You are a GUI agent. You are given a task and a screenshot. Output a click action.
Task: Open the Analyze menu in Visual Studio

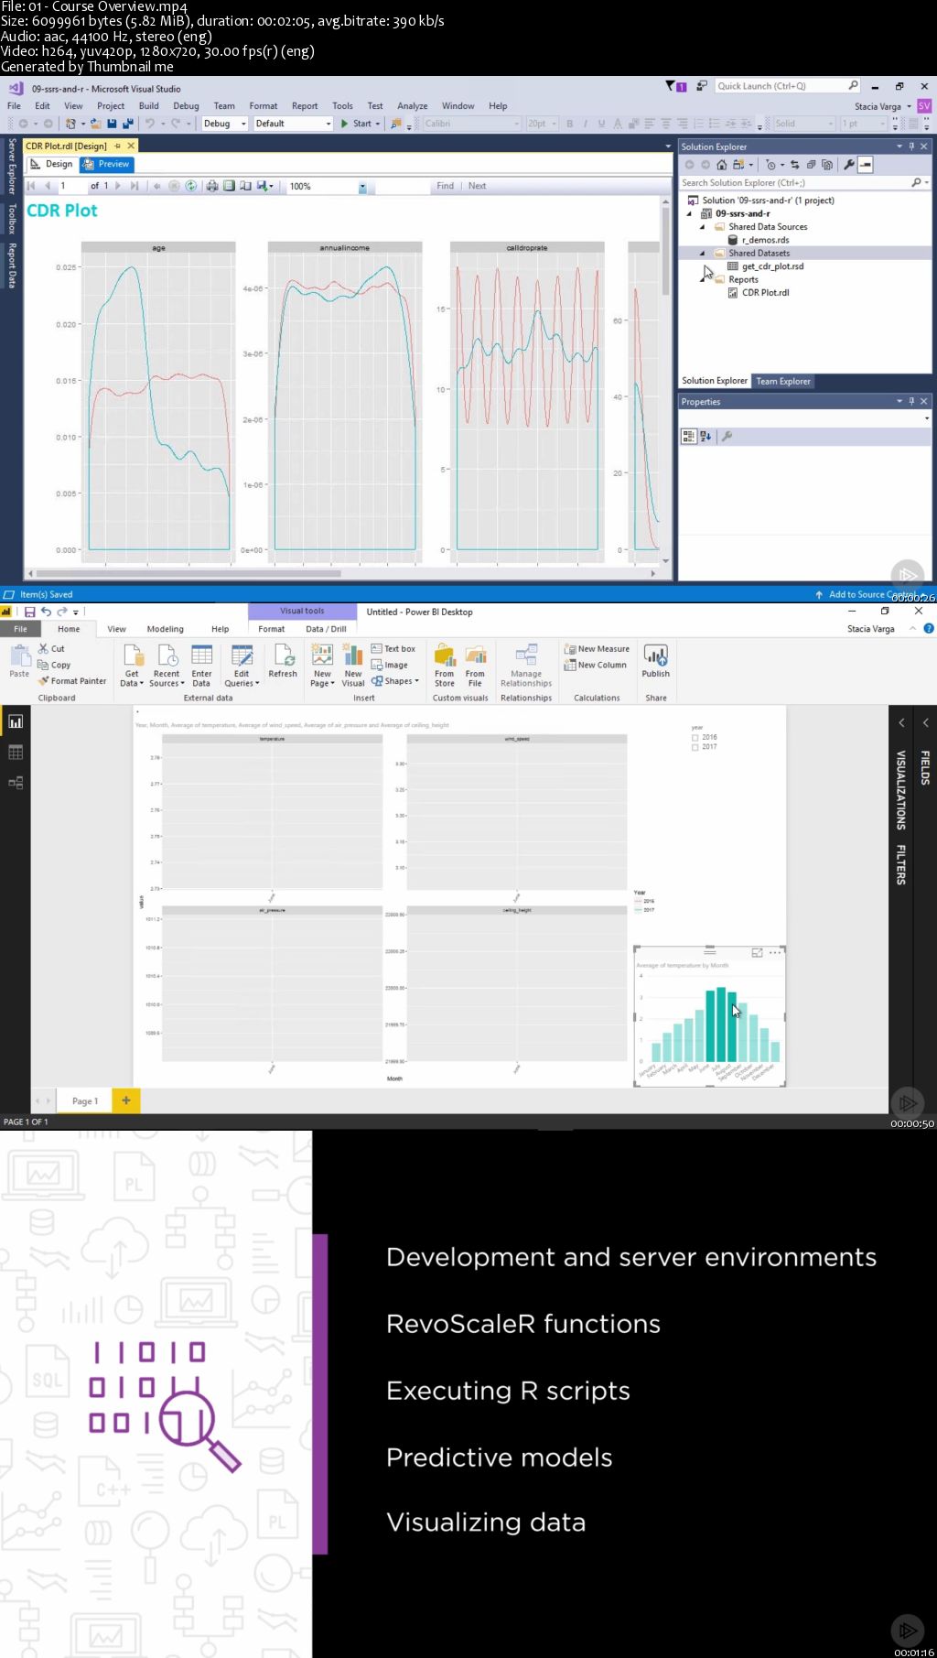(x=413, y=106)
